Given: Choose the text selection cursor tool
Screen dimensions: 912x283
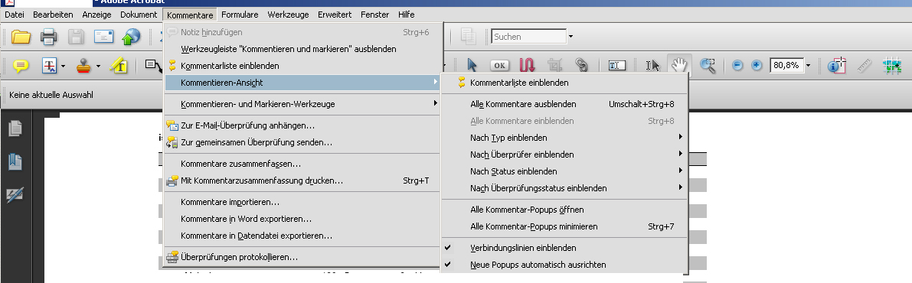Looking at the screenshot, I should coord(652,65).
